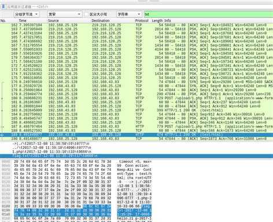Screen dimensions: 273x222
Task: Select packet 190 TCP ACK row
Action: pos(136,139)
